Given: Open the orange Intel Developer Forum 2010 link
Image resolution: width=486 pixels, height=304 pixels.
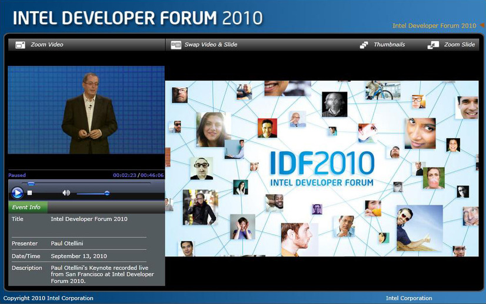Looking at the screenshot, I should click(434, 26).
